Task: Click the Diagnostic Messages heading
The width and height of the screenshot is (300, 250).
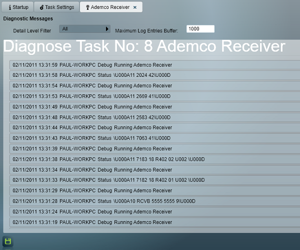Action: 28,19
